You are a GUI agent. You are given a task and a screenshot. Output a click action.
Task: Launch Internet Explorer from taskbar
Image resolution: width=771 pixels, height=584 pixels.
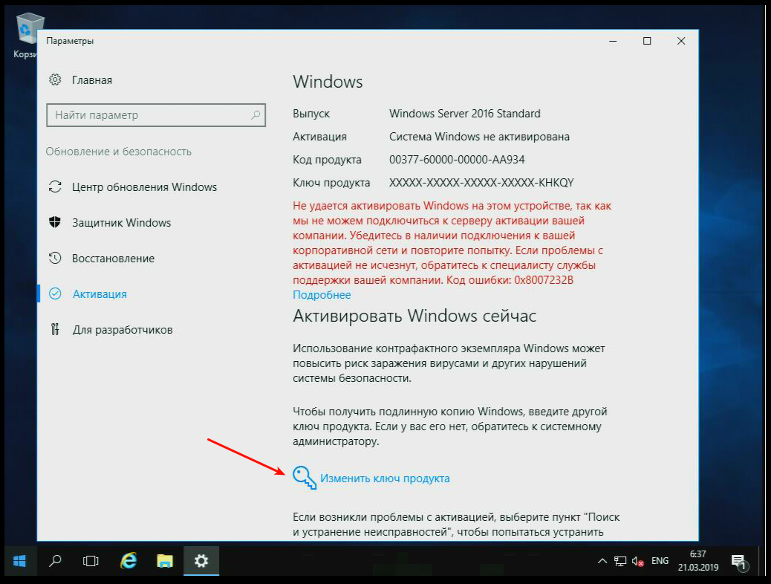[x=128, y=561]
